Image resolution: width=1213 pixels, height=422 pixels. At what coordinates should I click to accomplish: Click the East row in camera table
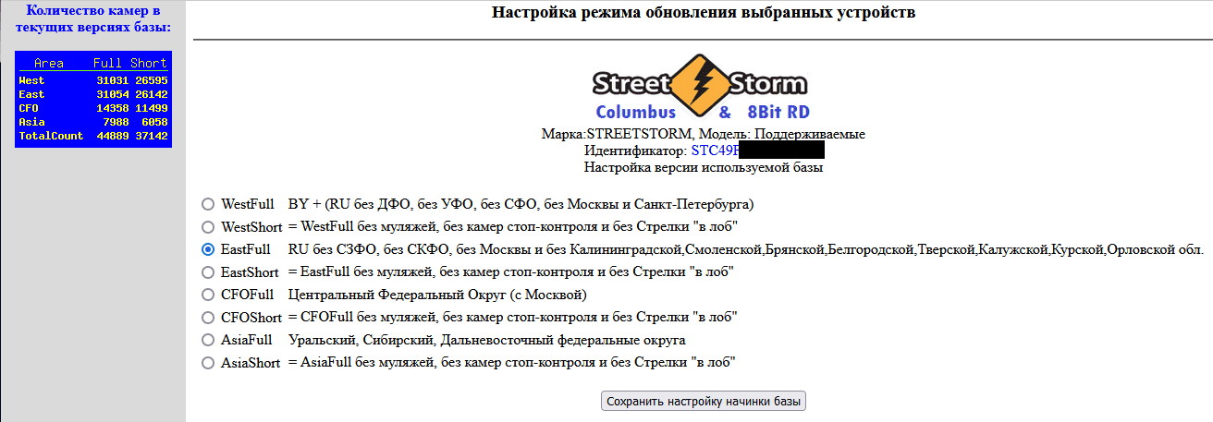pos(93,94)
